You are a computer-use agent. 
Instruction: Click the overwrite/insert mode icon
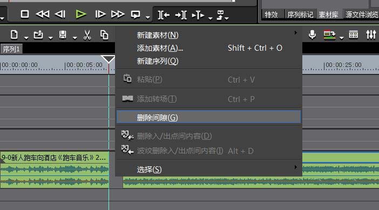(220, 15)
